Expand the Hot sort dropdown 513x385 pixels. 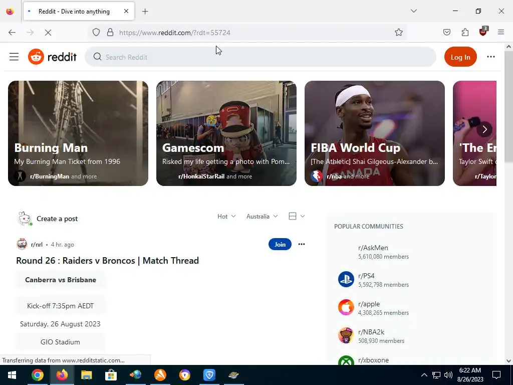(226, 217)
